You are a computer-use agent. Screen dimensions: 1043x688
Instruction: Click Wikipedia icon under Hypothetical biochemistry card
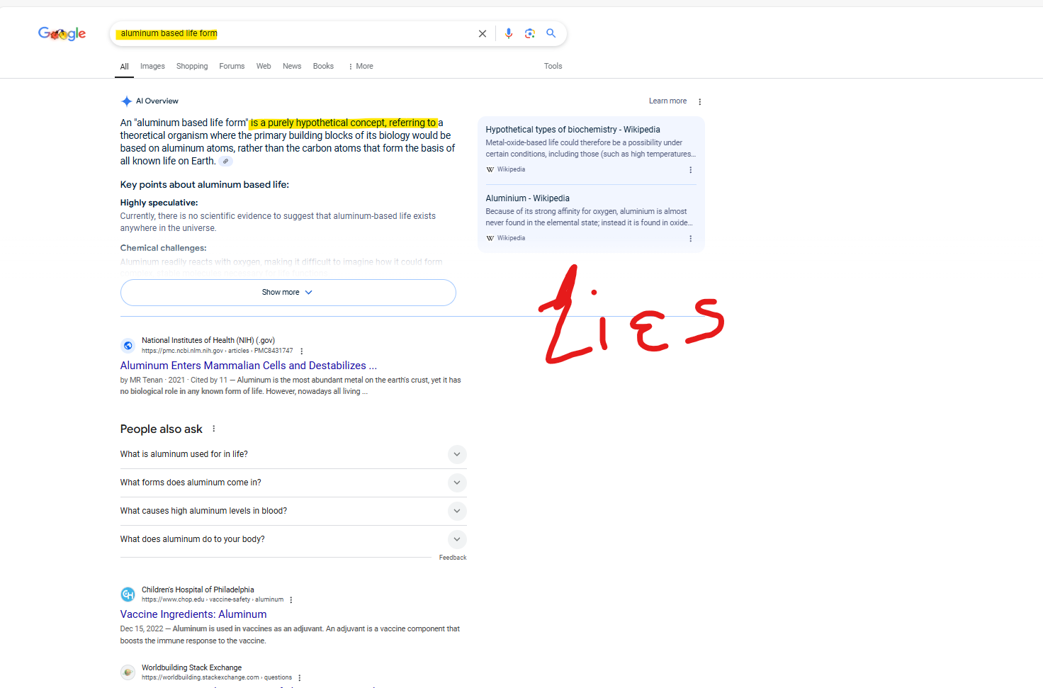tap(490, 169)
